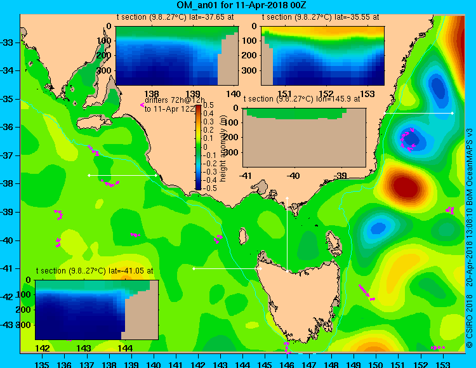This screenshot has height=368, width=476.
Task: Open the t section inset for lat=-37.65
Action: (177, 56)
